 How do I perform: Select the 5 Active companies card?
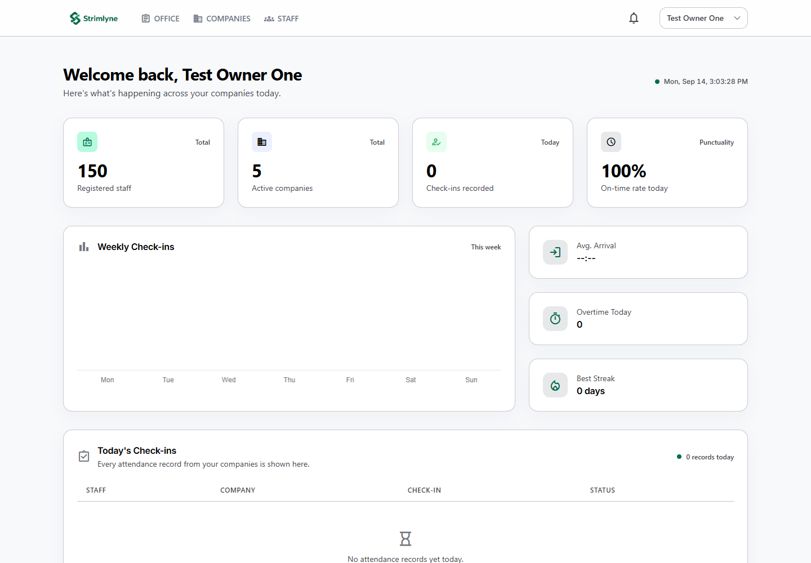coord(318,163)
